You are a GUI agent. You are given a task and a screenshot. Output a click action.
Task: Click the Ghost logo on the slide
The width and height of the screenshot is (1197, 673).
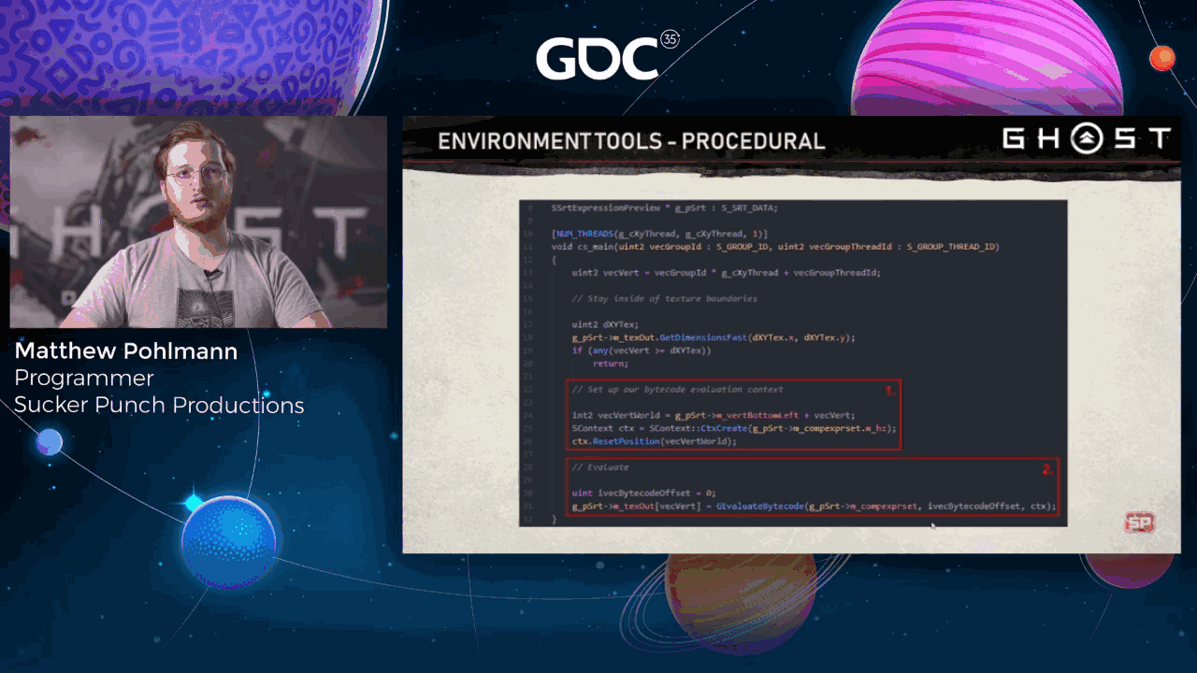pyautogui.click(x=1086, y=139)
